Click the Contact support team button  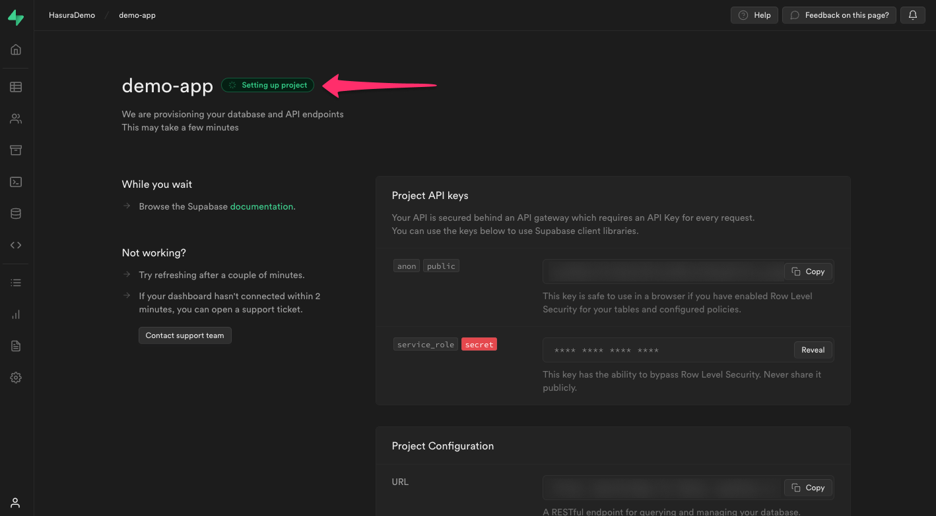pyautogui.click(x=185, y=335)
